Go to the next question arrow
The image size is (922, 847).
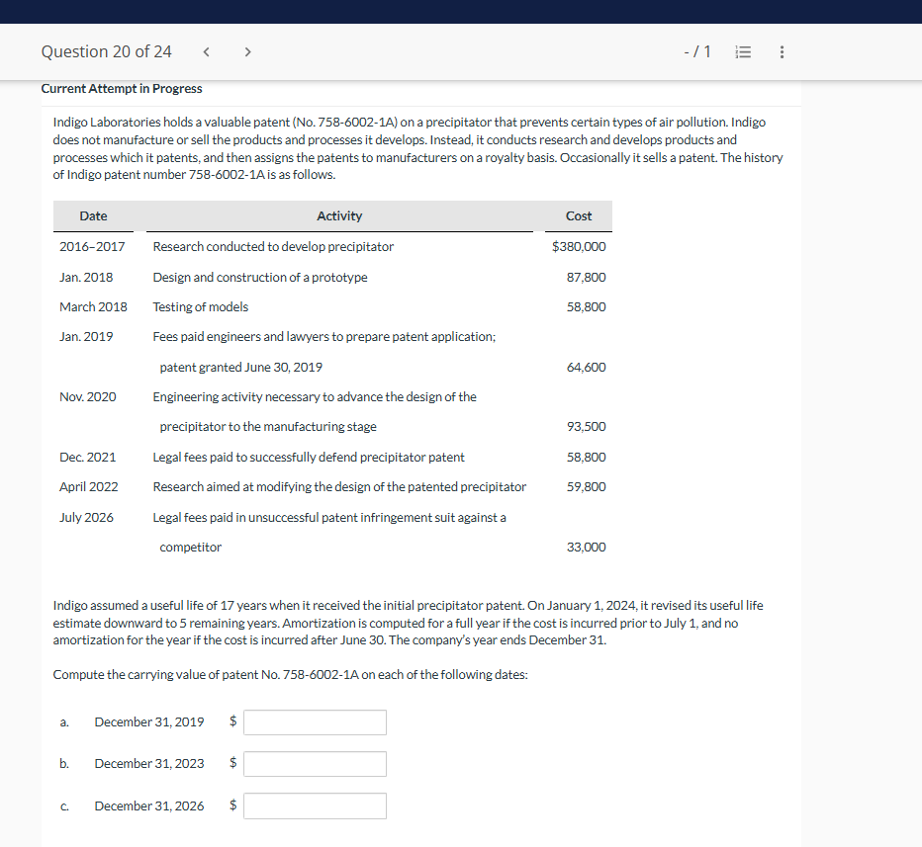pos(247,51)
